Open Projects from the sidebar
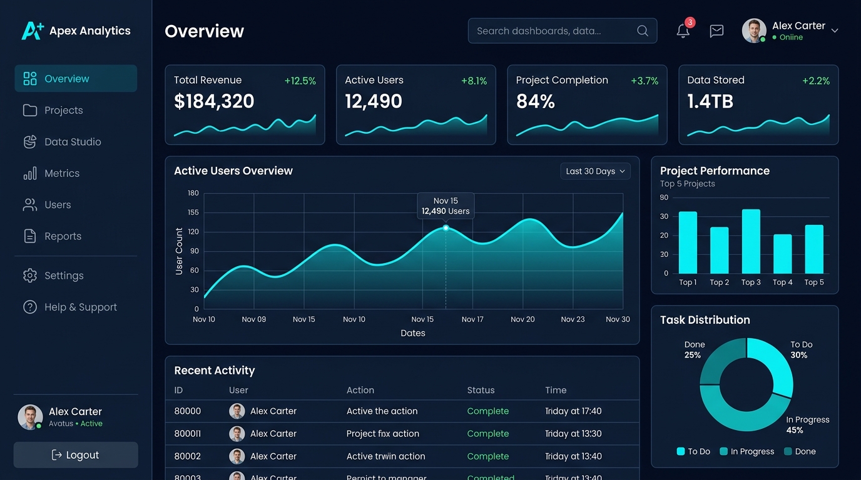 76,111
